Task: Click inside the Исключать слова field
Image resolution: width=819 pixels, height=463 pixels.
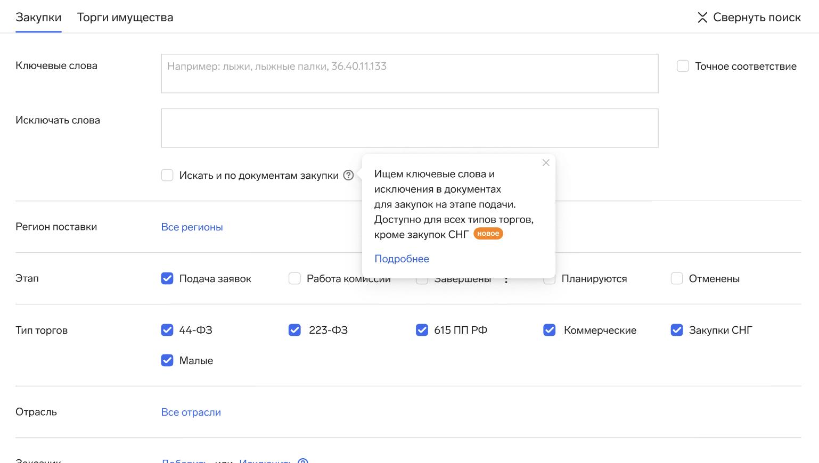Action: (409, 128)
